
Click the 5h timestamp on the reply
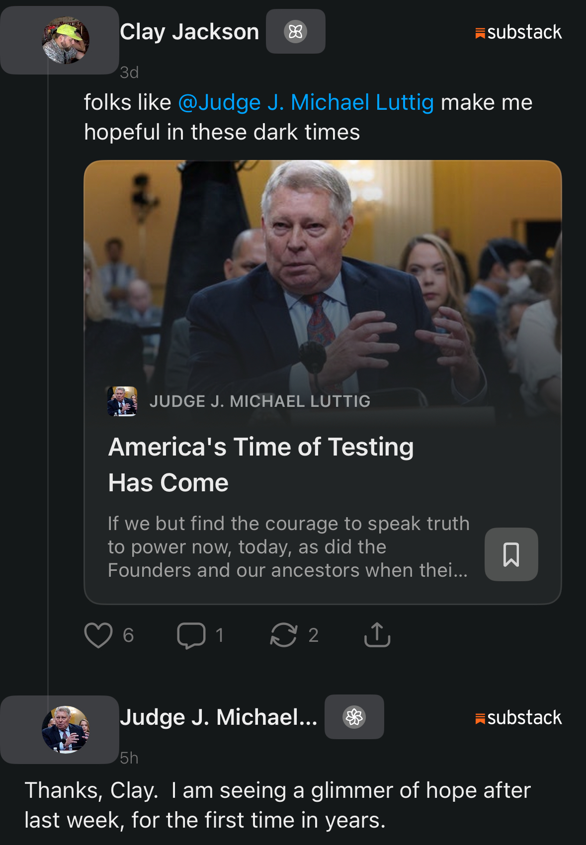tap(129, 758)
